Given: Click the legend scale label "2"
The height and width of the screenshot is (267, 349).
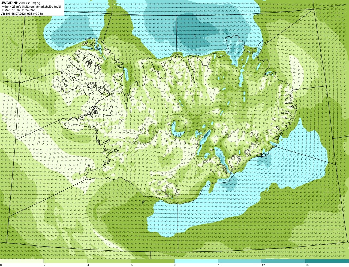Looking at the screenshot, I should (44, 265).
